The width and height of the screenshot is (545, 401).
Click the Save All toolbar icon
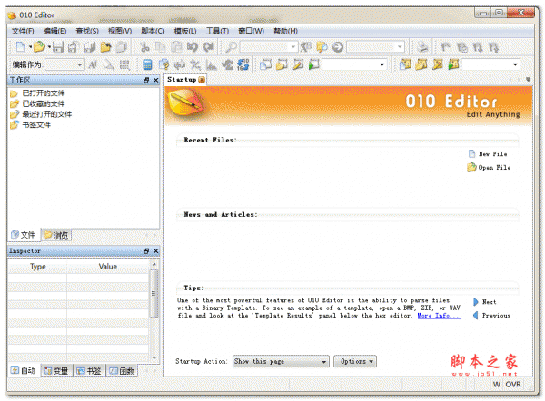[90, 47]
